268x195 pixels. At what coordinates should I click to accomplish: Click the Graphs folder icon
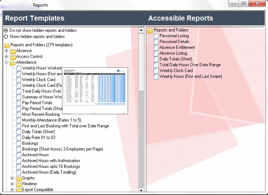tap(19, 178)
